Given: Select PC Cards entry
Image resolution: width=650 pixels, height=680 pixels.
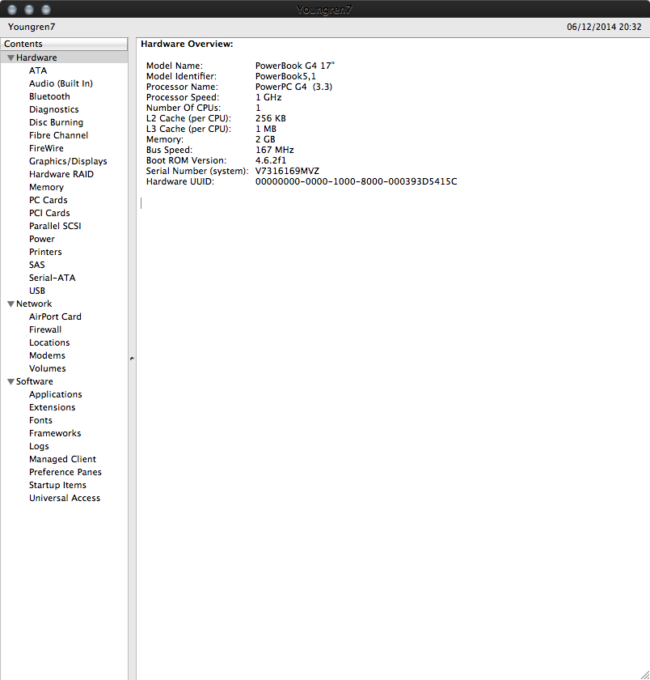Looking at the screenshot, I should click(48, 200).
